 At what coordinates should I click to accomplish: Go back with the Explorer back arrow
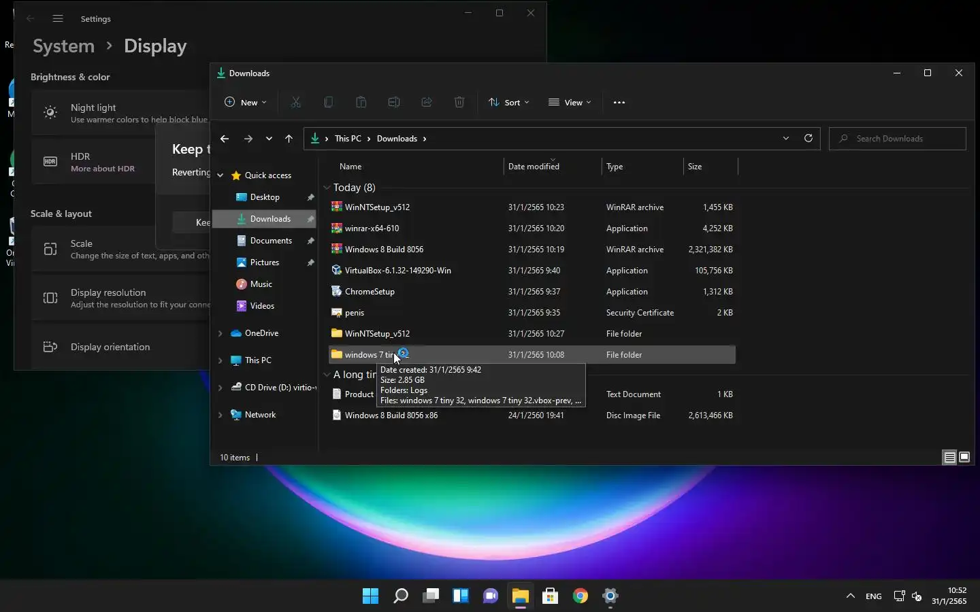225,139
